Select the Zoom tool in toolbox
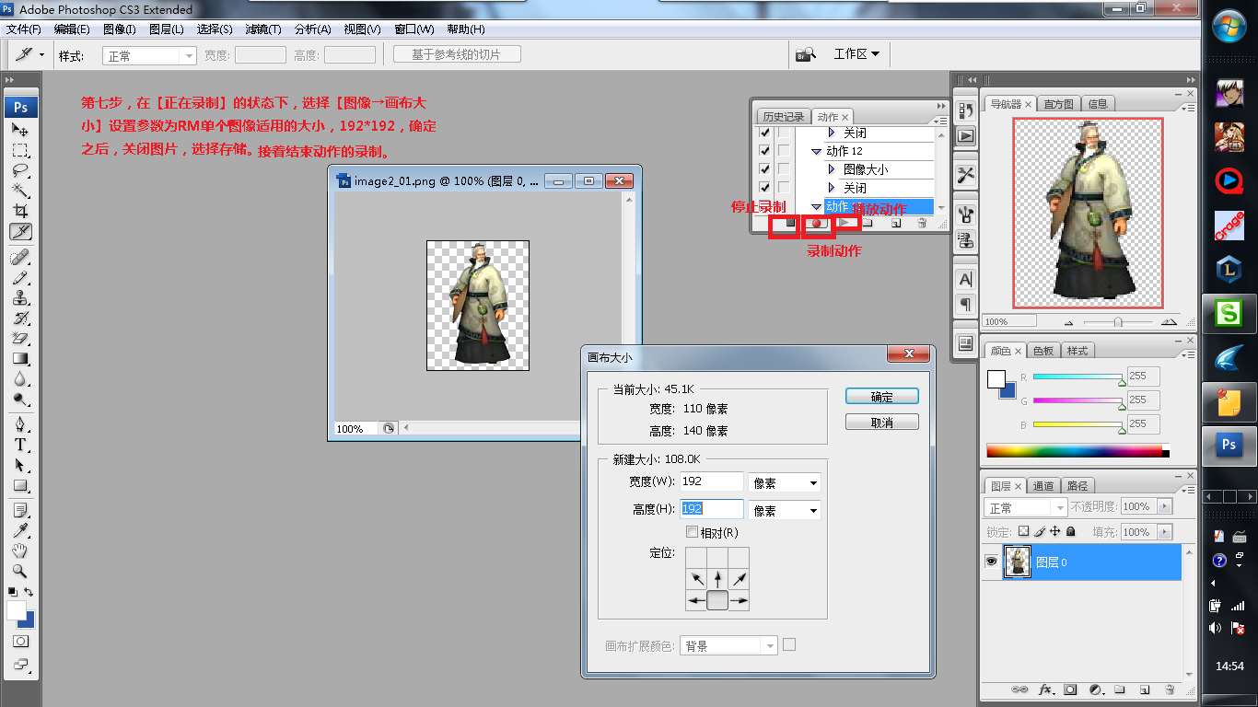 coord(20,571)
